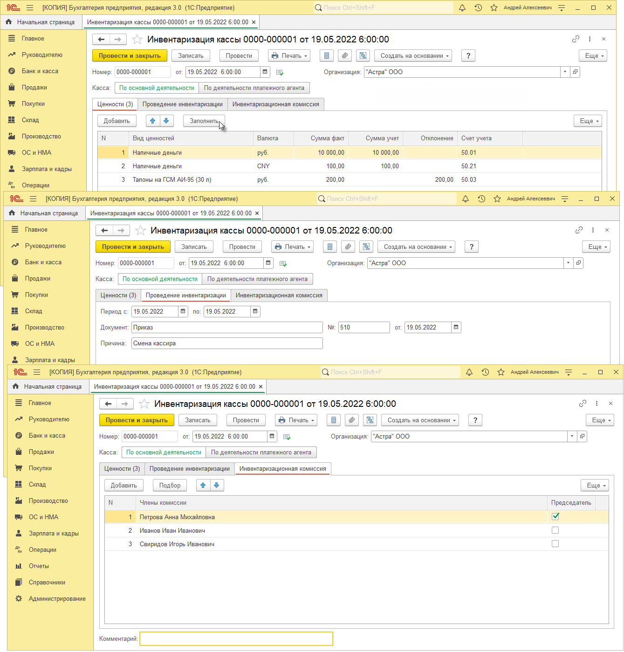This screenshot has height=652, width=624.
Task: Click the paperclip attachments icon in the top window
Action: pyautogui.click(x=344, y=55)
